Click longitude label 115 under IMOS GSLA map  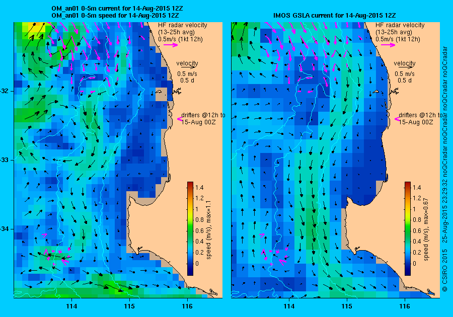click(x=347, y=306)
